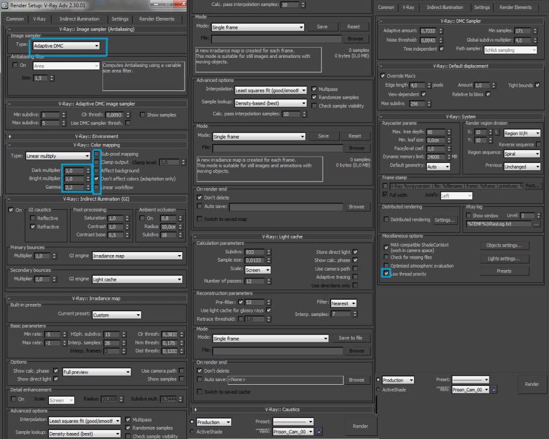Screen dimensions: 549x439
Task: Uncheck Don't affect colors (adaptation only)
Action: pos(97,178)
